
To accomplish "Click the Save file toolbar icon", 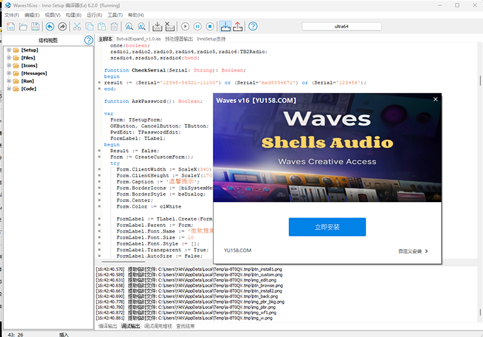I will pyautogui.click(x=34, y=27).
